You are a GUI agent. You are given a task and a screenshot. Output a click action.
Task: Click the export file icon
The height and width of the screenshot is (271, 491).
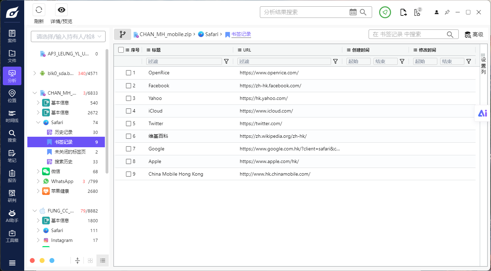(404, 12)
